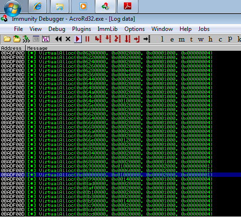
Task: Switch to Immunity Debugger taskbar button
Action: point(105,6)
